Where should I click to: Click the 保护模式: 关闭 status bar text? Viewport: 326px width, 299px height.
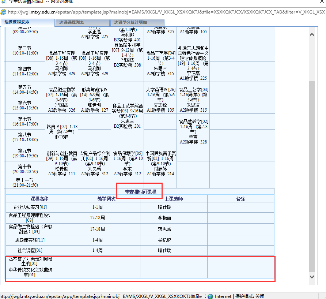click(250, 296)
